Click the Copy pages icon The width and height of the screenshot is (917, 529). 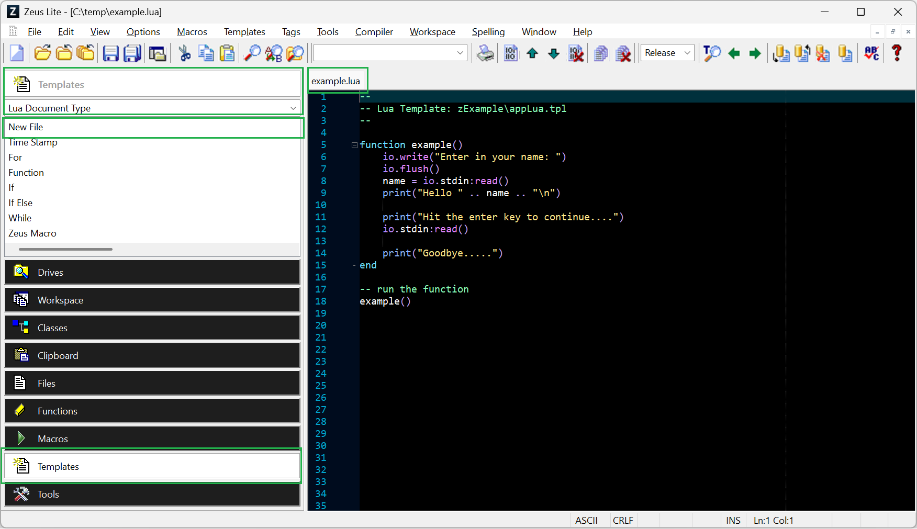tap(206, 53)
